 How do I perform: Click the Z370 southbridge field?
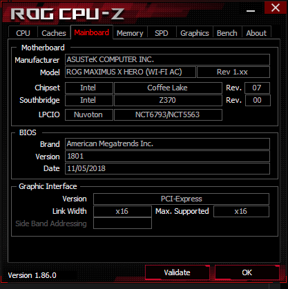pyautogui.click(x=168, y=100)
